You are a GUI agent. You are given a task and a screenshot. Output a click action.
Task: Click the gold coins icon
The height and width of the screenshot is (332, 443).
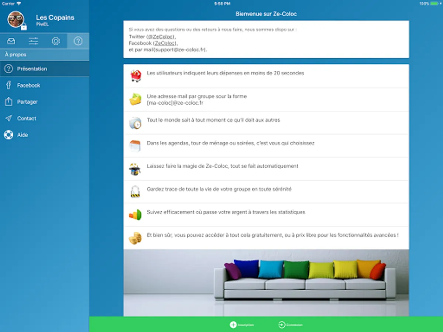(x=135, y=238)
